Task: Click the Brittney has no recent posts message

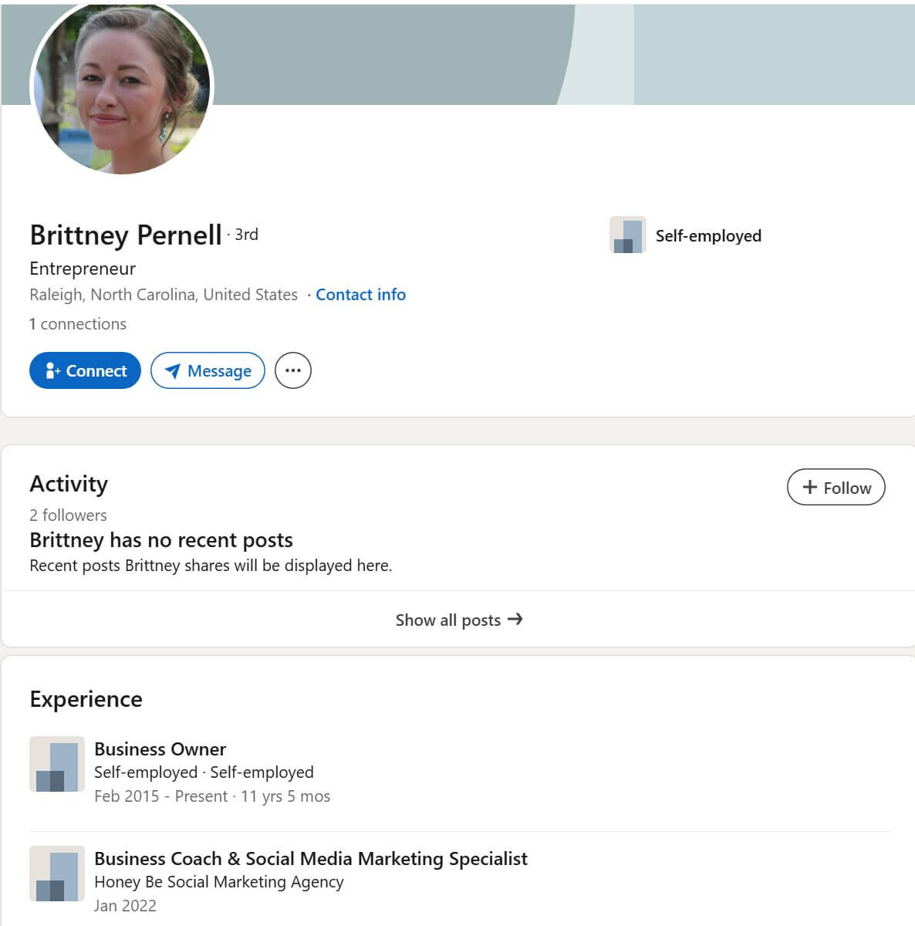Action: [x=161, y=540]
